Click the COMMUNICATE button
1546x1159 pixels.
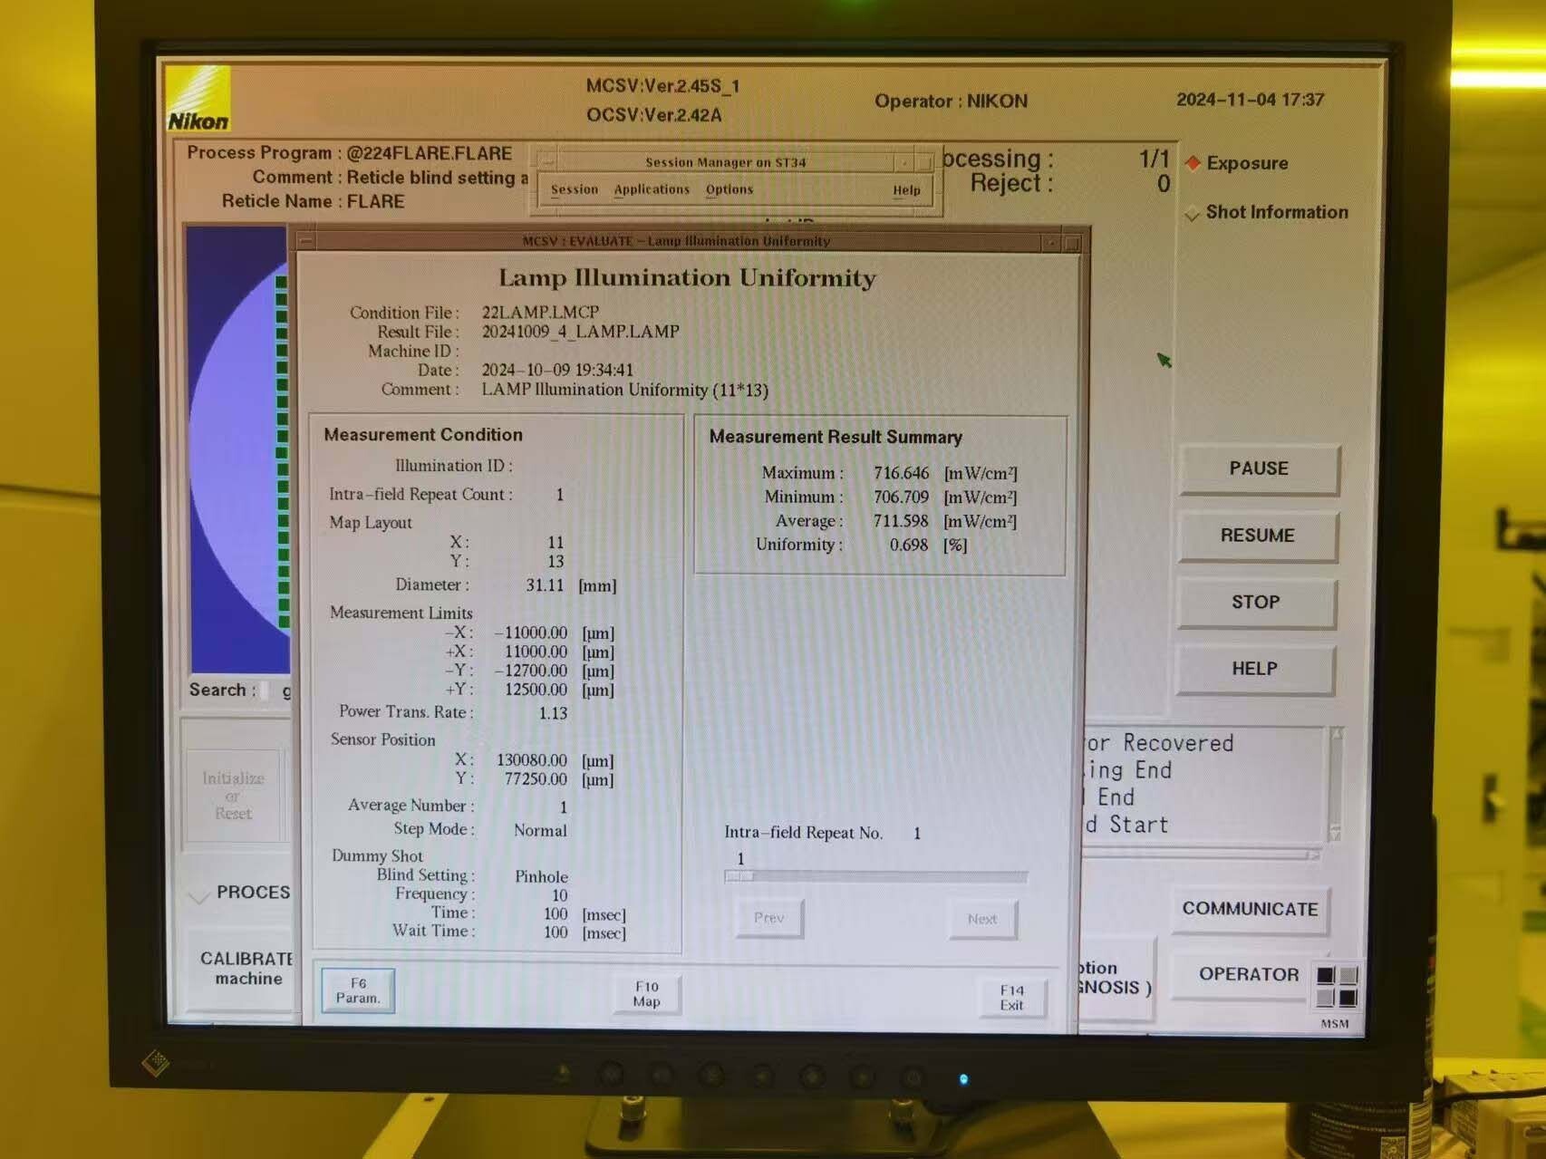point(1250,909)
